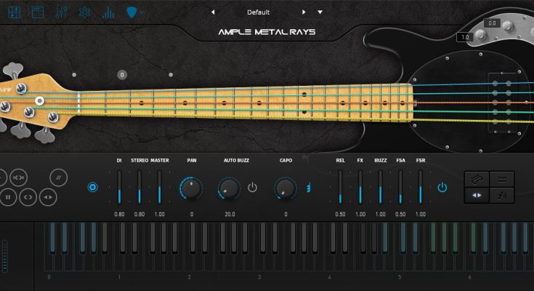This screenshot has width=534, height=291.
Task: Click the guitar icon in right button grid
Action: [x=479, y=179]
